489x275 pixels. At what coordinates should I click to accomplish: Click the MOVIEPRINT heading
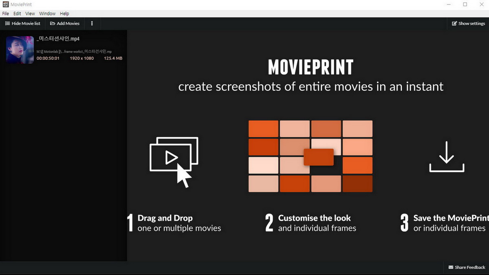coord(311,68)
